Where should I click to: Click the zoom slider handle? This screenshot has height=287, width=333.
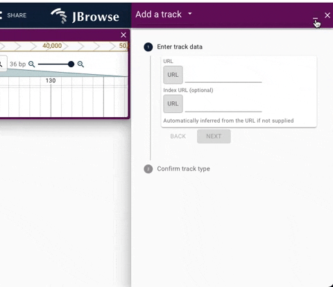71,64
